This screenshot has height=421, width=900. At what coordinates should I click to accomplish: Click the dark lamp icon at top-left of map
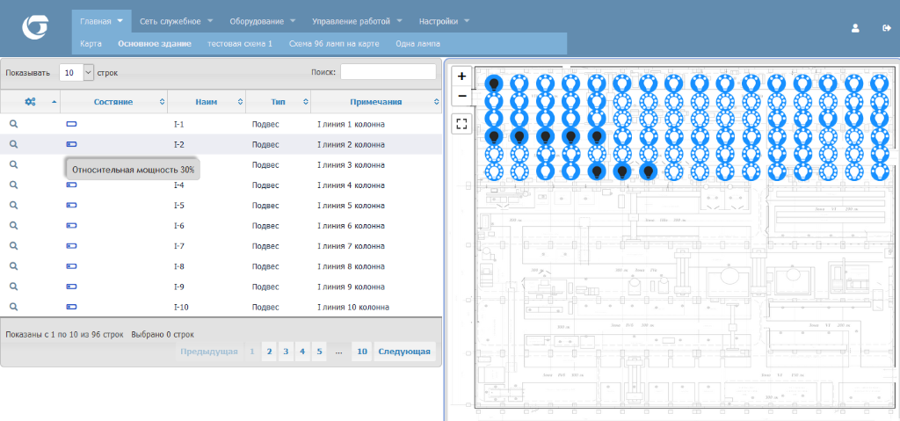[x=494, y=83]
